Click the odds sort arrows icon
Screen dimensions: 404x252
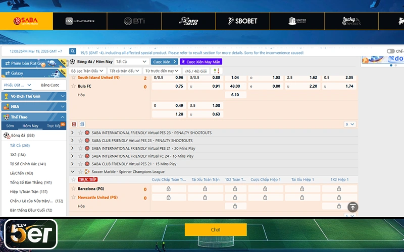tap(217, 71)
